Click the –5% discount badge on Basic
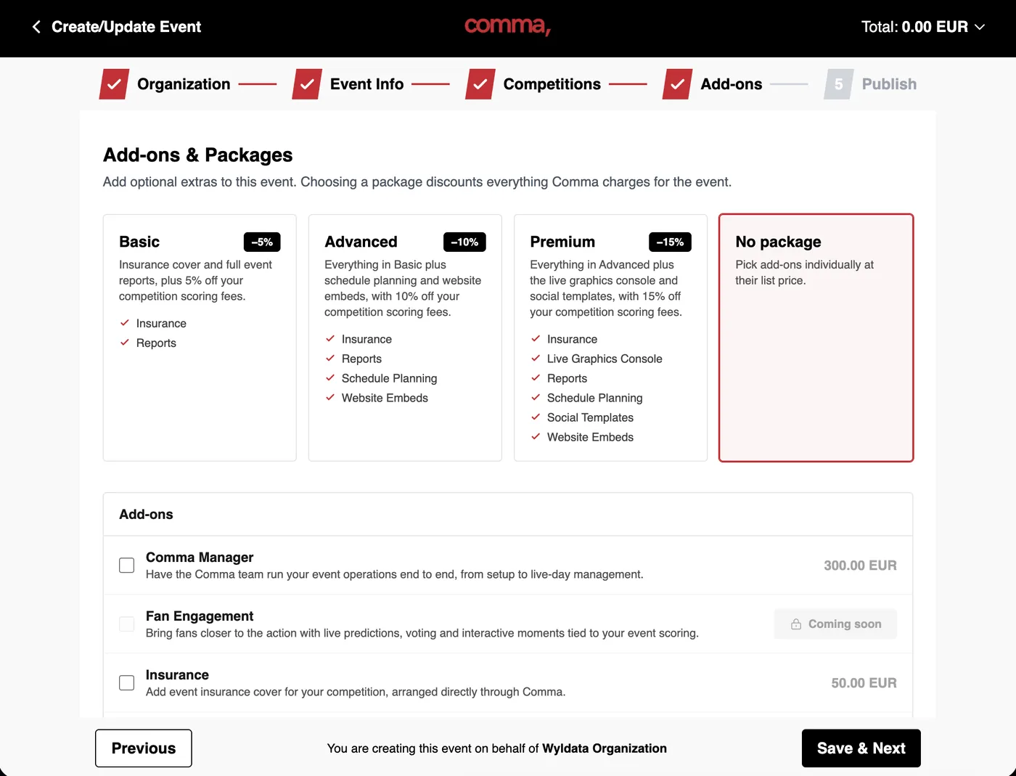Screen dimensions: 1016x776 point(262,242)
